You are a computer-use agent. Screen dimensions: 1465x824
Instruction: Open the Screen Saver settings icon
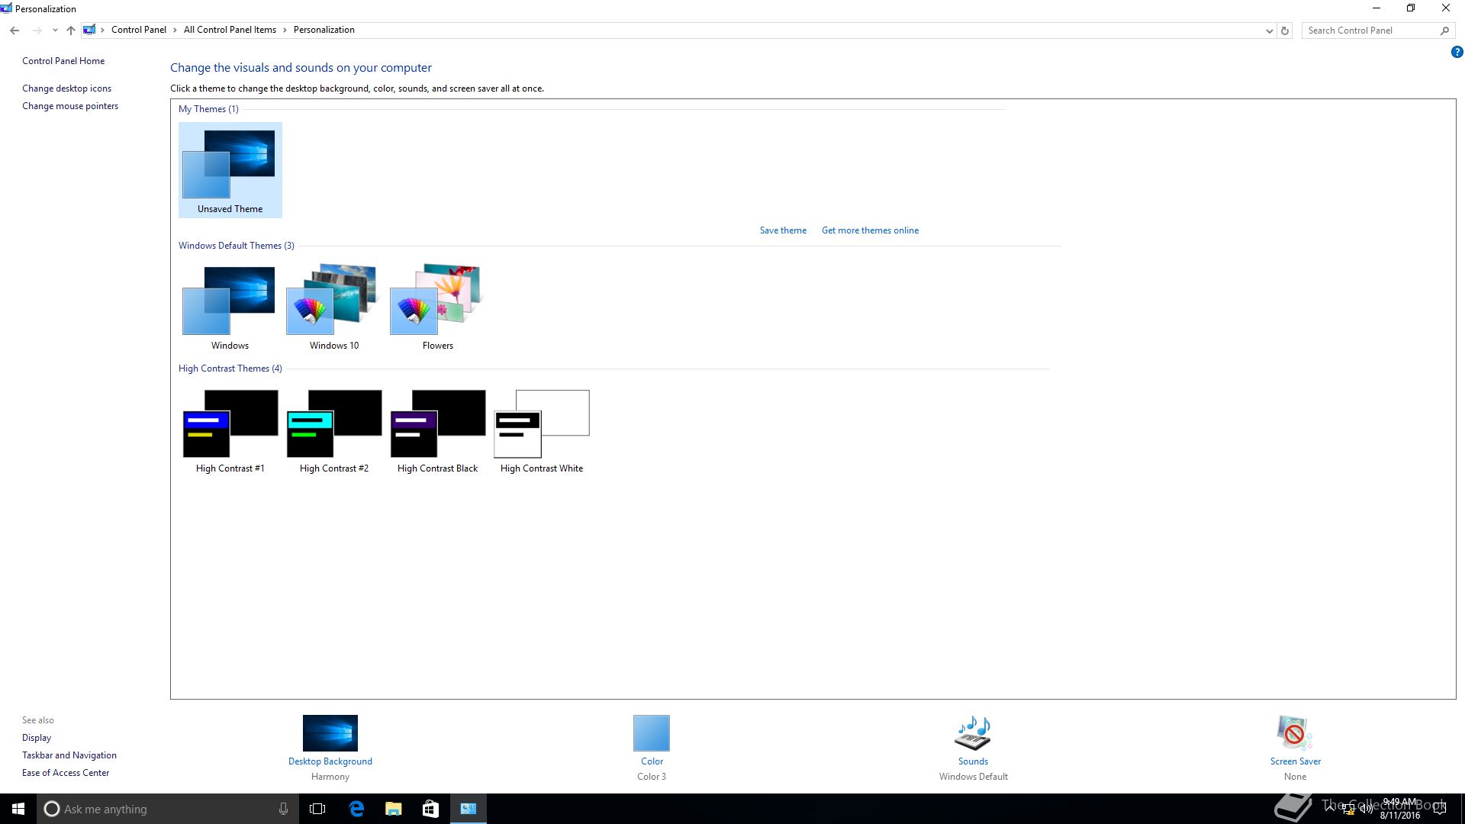tap(1295, 733)
